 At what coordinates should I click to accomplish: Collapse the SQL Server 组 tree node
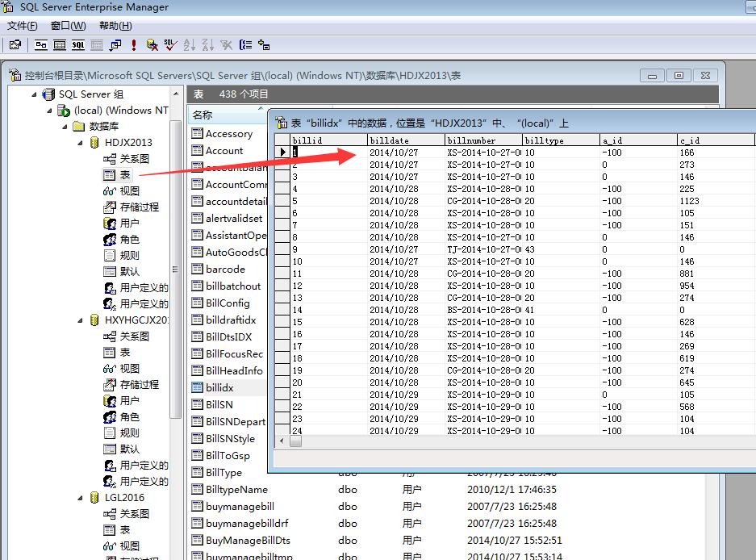coord(35,94)
